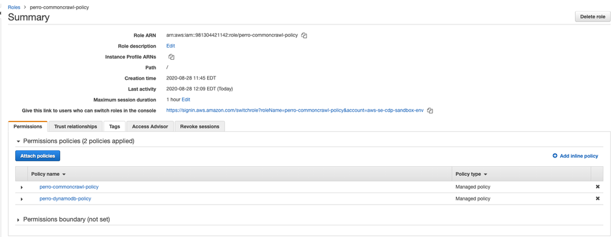
Task: Copy Instance Profile ARNs icon
Action: point(171,57)
